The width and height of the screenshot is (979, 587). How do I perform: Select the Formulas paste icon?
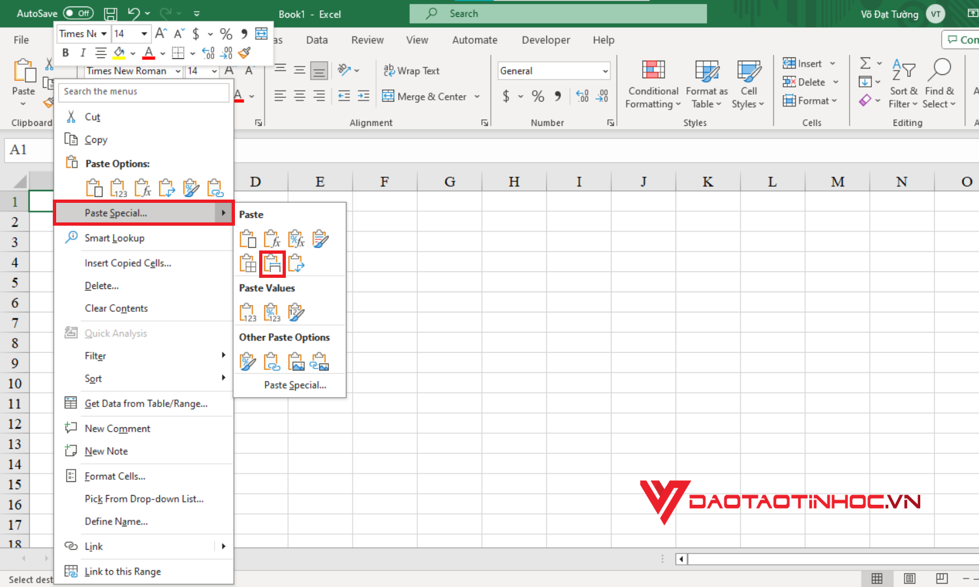click(272, 238)
